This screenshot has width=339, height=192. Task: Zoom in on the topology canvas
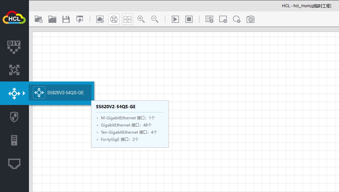[141, 19]
